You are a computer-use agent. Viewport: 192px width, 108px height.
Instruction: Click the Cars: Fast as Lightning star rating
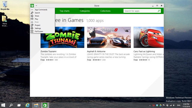(x=143, y=60)
